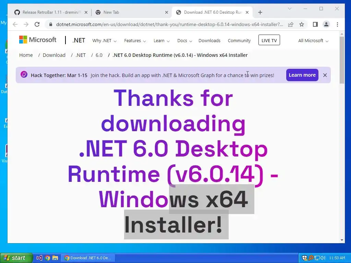This screenshot has height=263, width=351.
Task: Click the magnifier tray icon
Action: tap(311, 258)
